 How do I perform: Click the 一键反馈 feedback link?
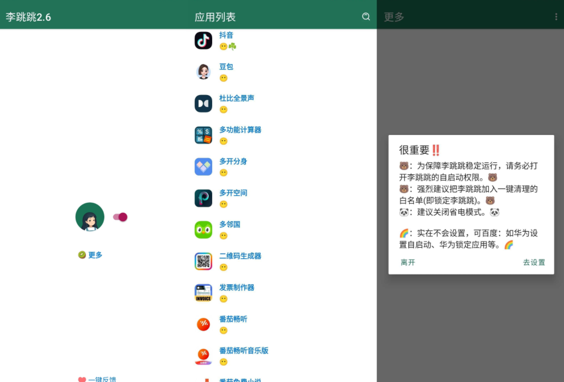(x=102, y=379)
